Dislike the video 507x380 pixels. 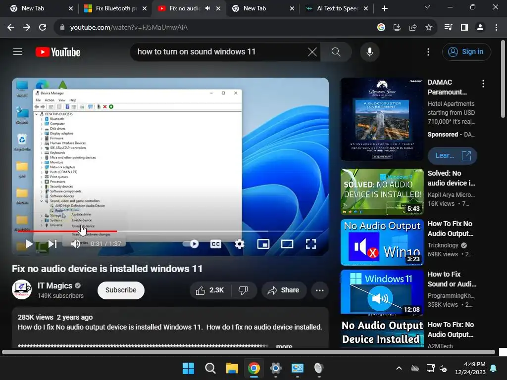click(244, 290)
